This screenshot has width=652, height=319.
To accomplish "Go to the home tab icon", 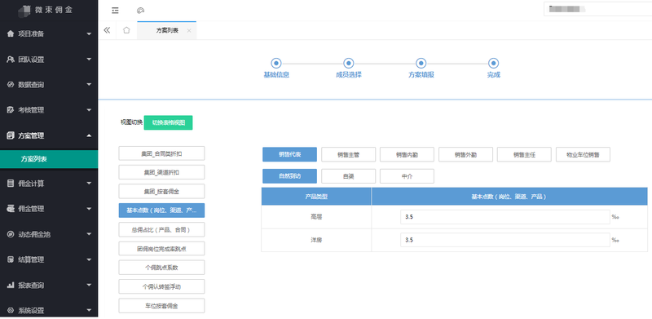I will click(126, 30).
